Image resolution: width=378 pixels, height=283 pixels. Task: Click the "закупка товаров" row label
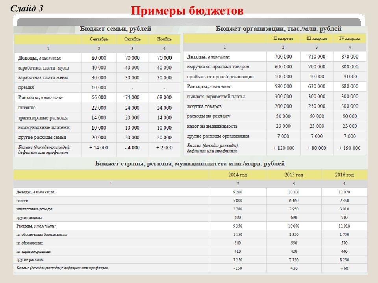coord(204,107)
